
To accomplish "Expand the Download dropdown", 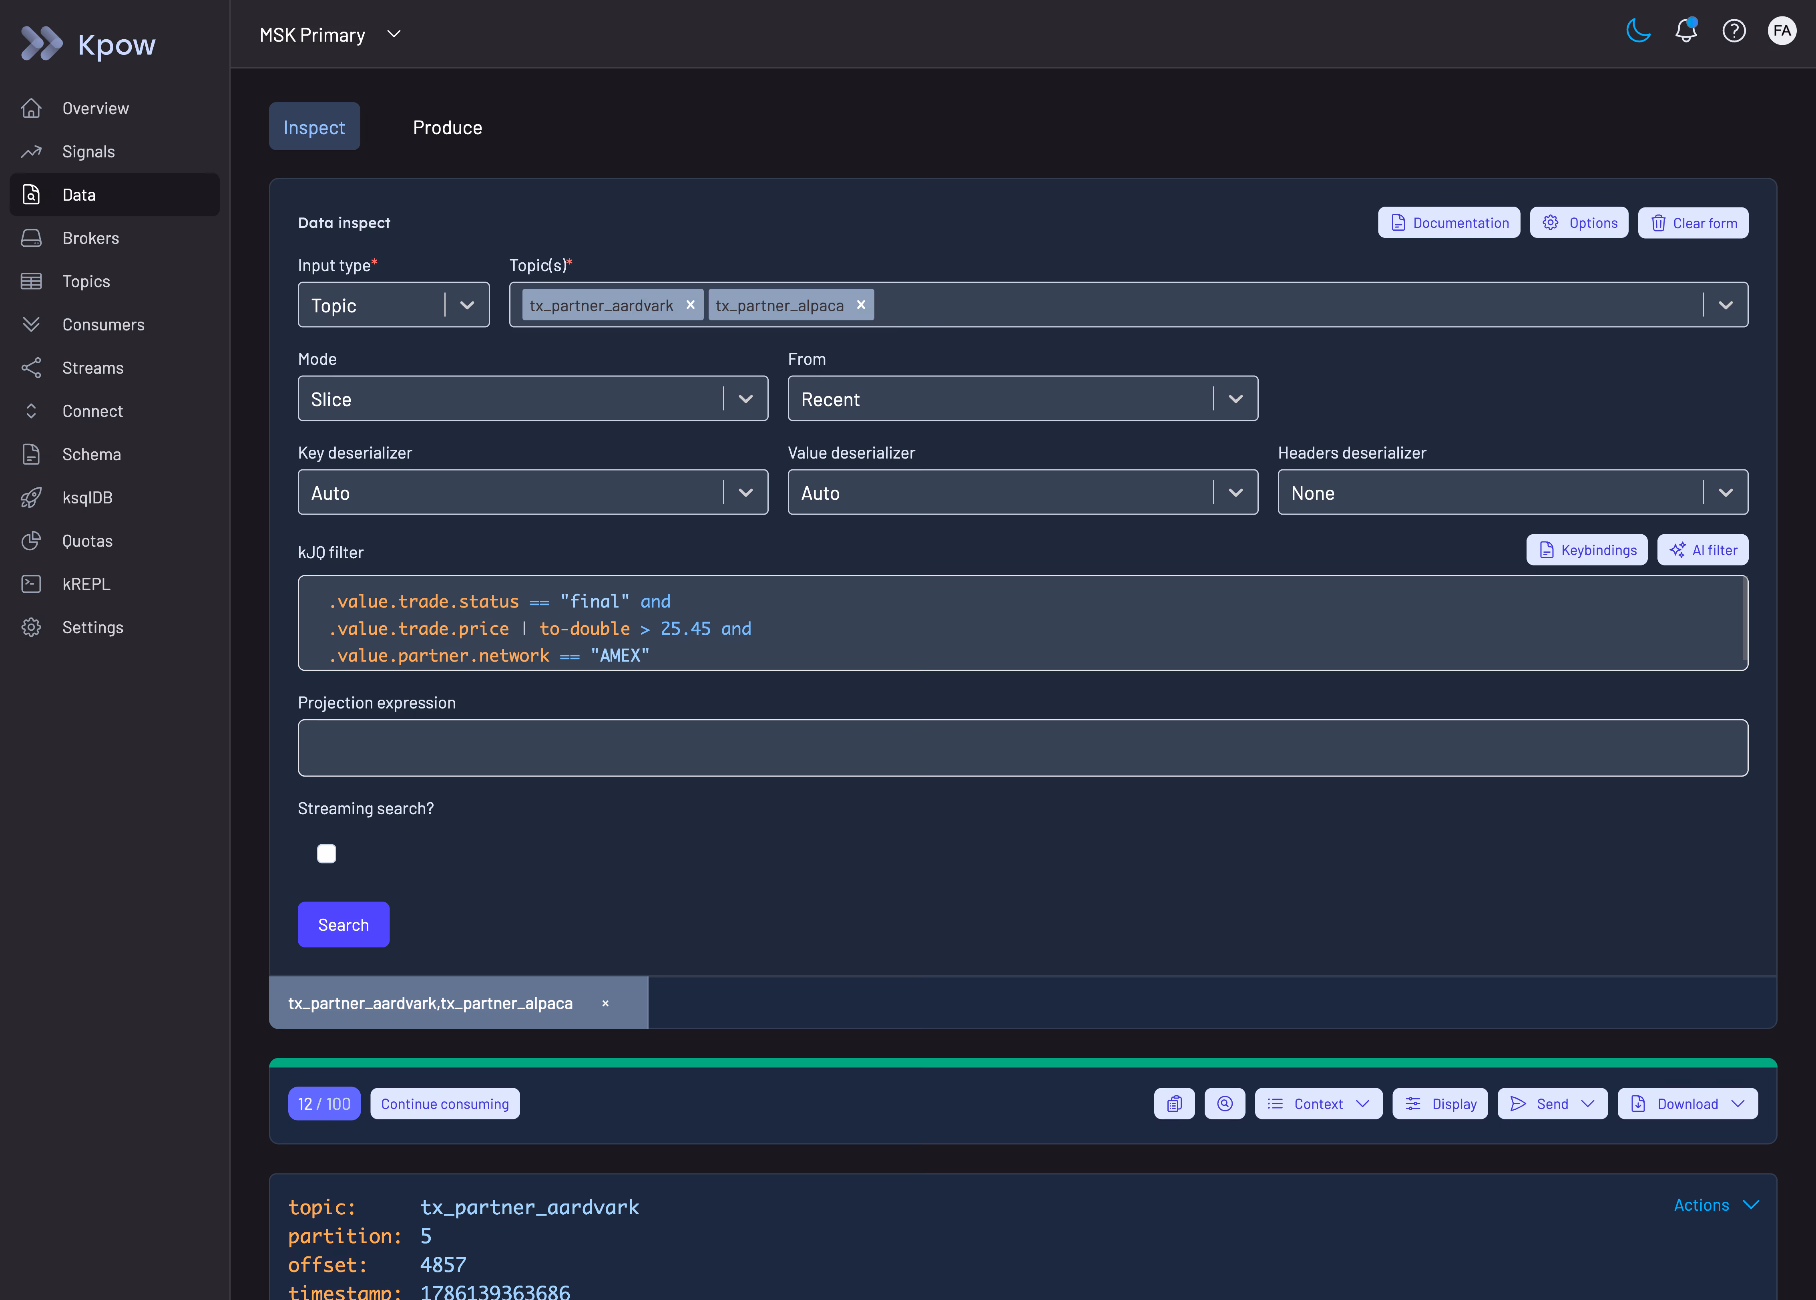I will pos(1687,1104).
